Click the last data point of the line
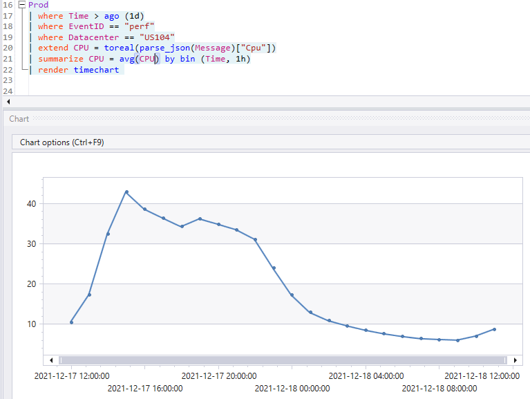 [494, 329]
